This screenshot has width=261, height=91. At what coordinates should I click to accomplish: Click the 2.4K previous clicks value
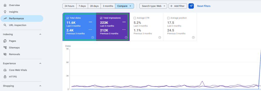click(70, 30)
